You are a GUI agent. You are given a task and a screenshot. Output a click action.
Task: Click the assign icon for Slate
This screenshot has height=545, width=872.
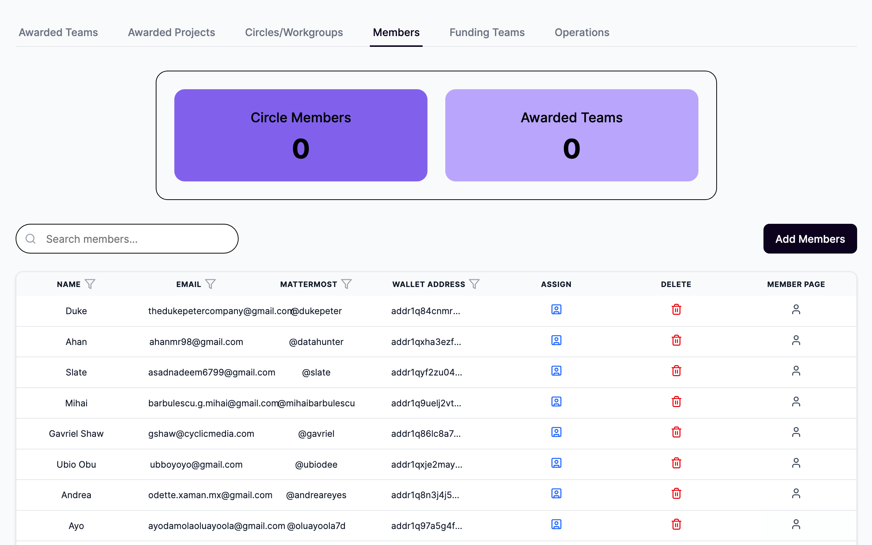[556, 371]
